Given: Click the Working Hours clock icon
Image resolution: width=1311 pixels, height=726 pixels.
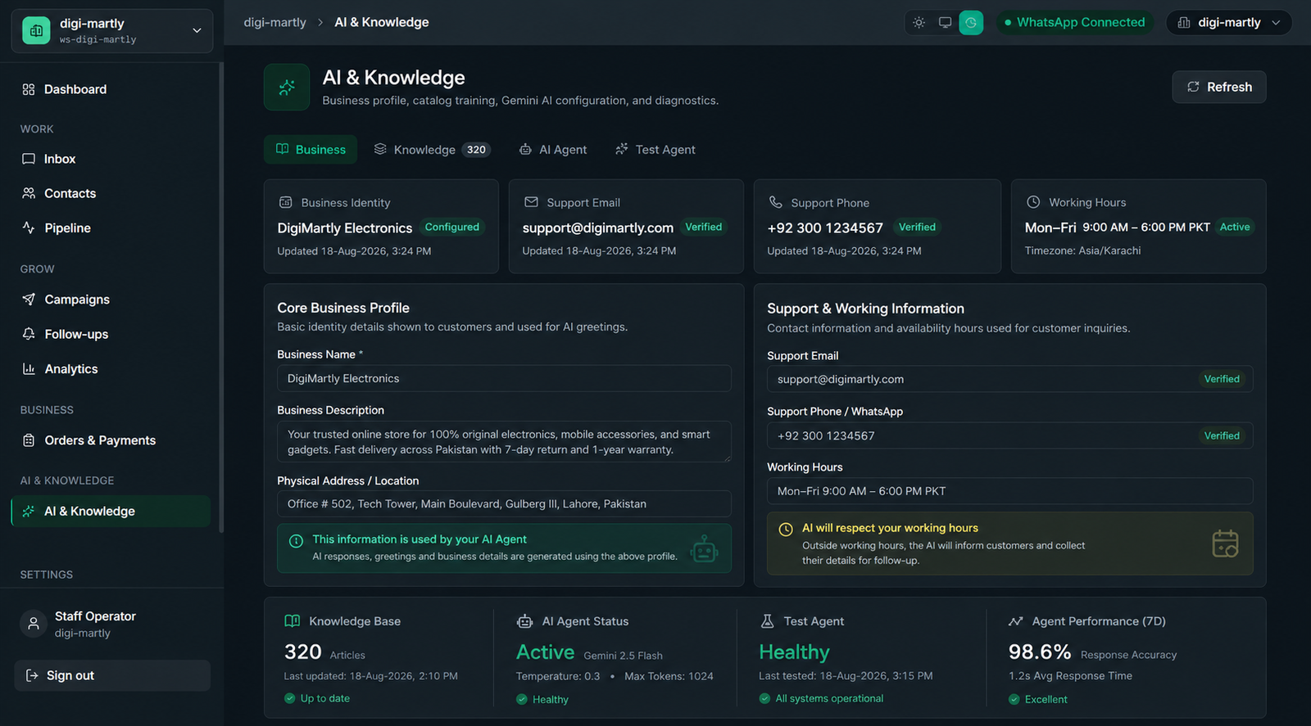Looking at the screenshot, I should [x=1033, y=201].
